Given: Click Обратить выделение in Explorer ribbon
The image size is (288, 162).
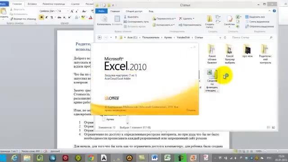Looking at the screenshot, I should click(260, 27).
